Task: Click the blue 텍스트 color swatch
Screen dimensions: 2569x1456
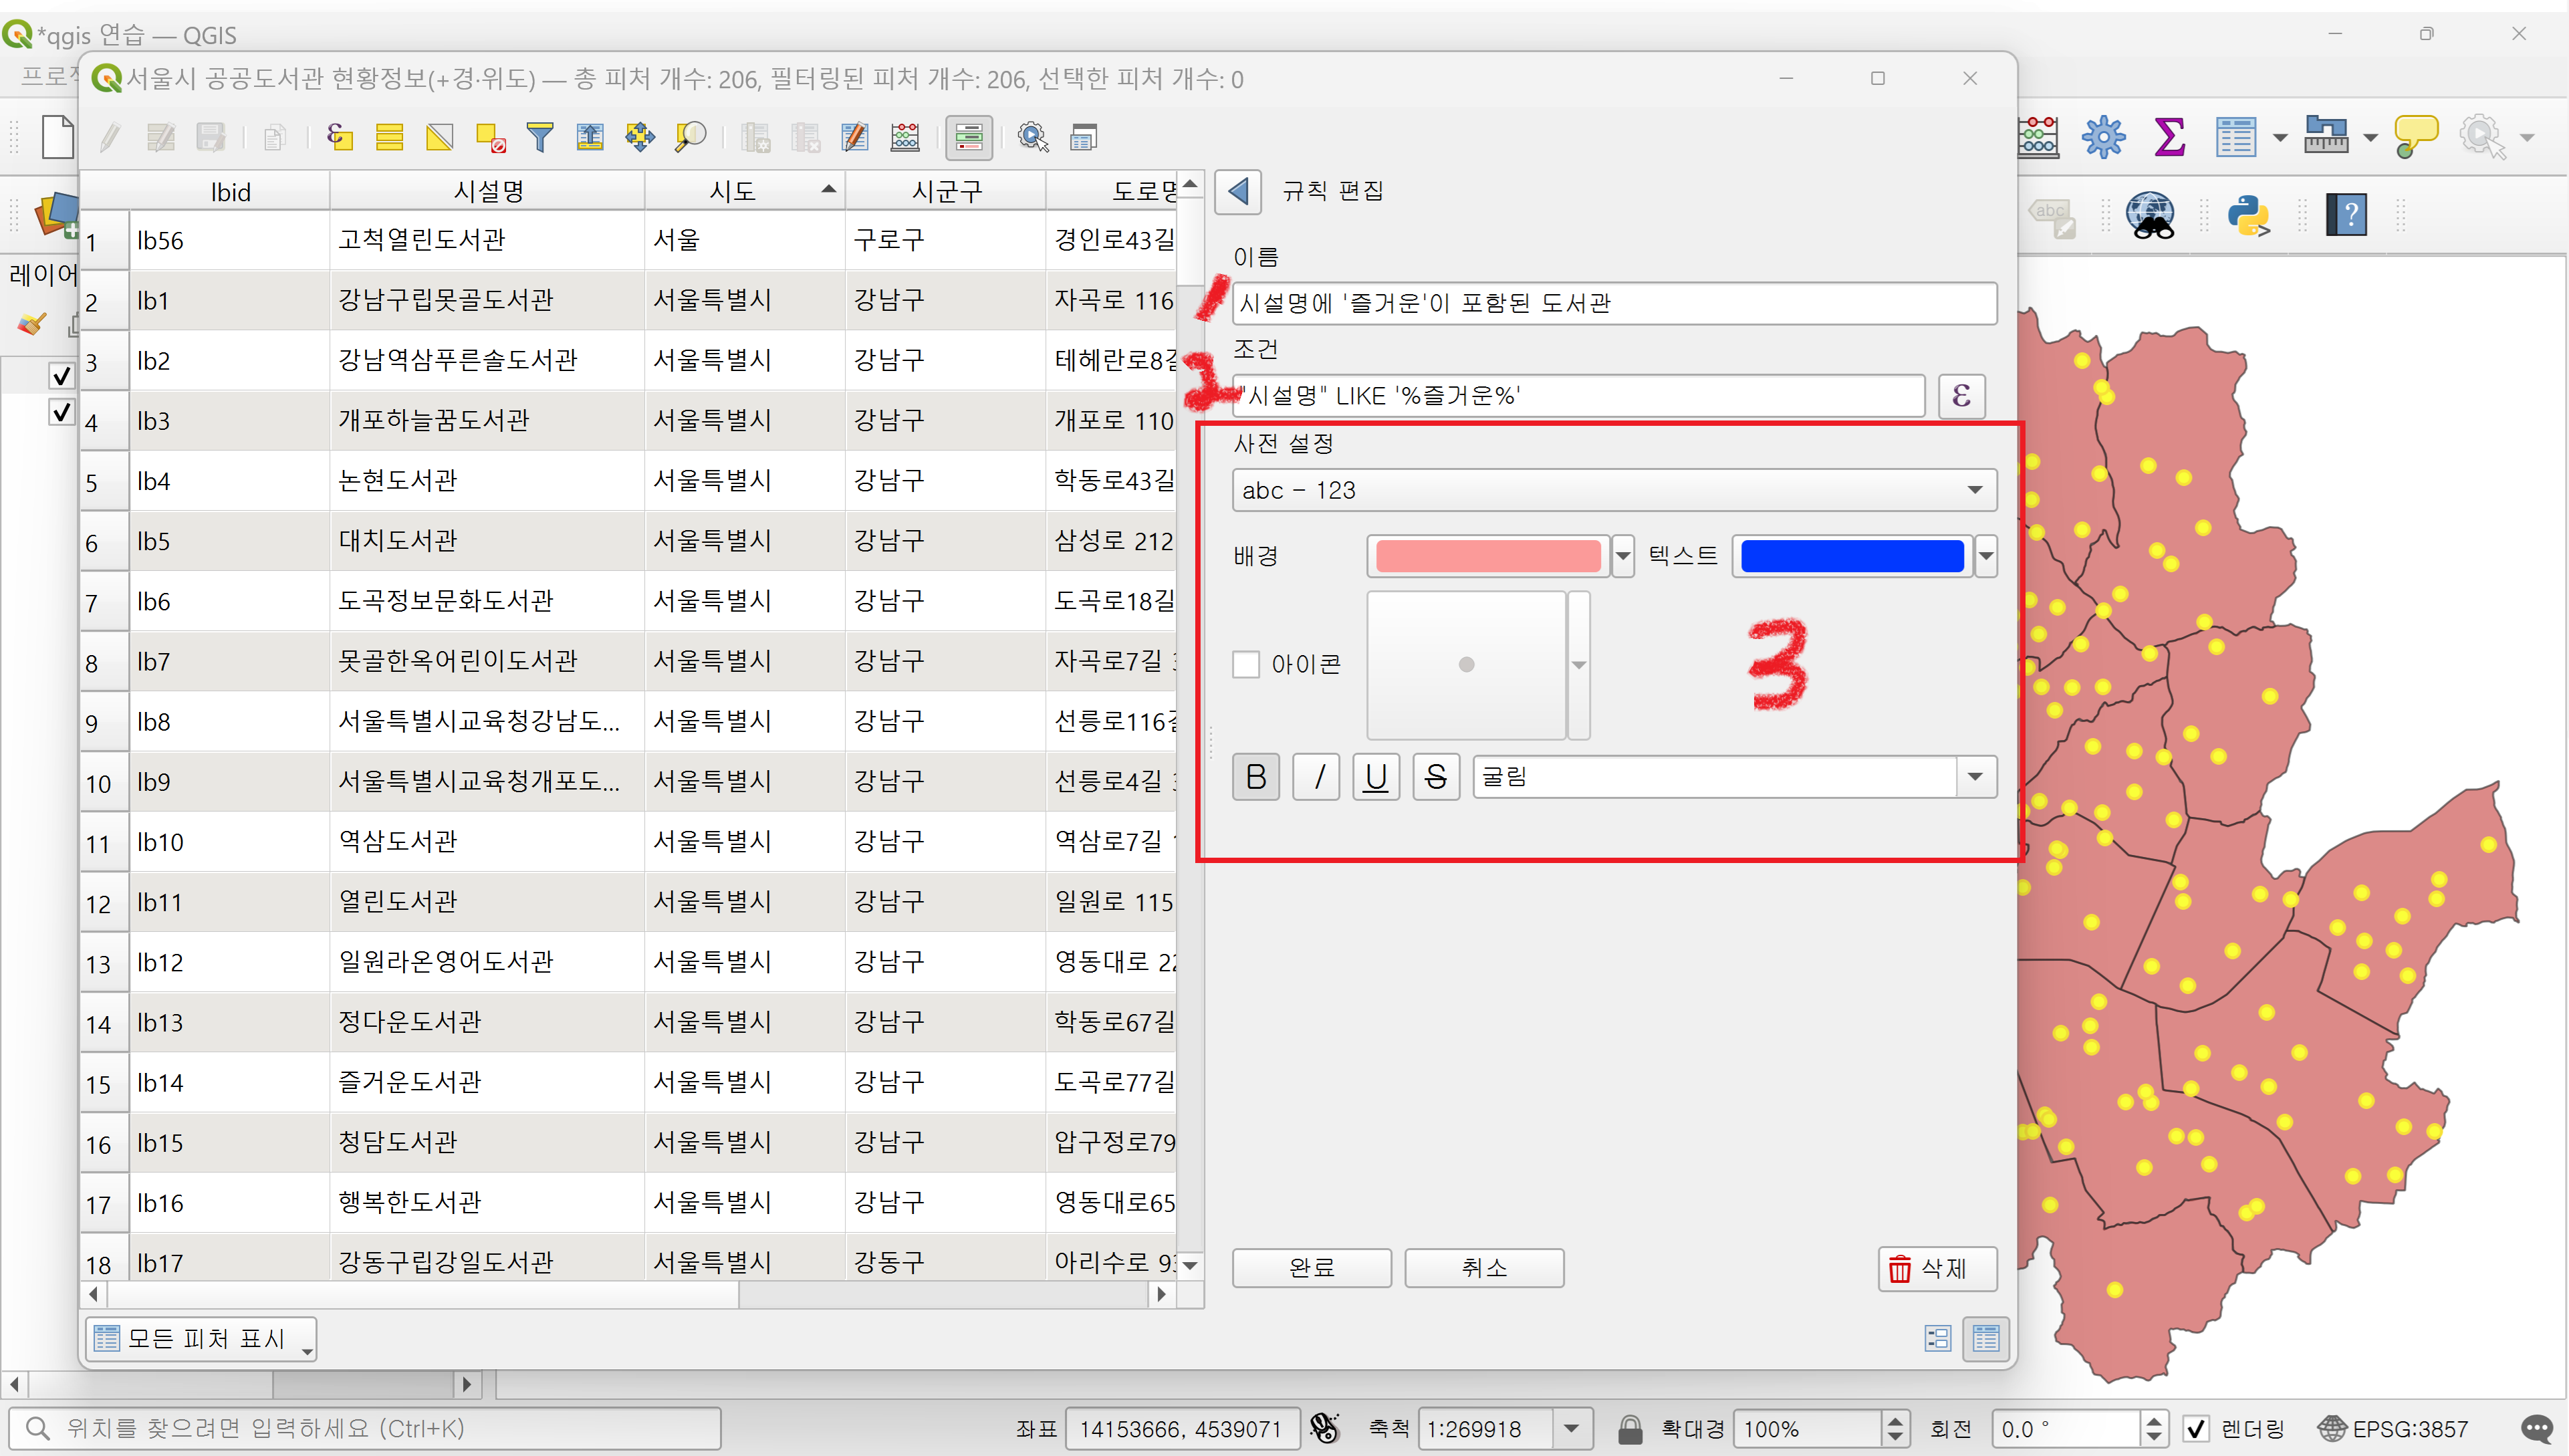Action: pyautogui.click(x=1852, y=556)
